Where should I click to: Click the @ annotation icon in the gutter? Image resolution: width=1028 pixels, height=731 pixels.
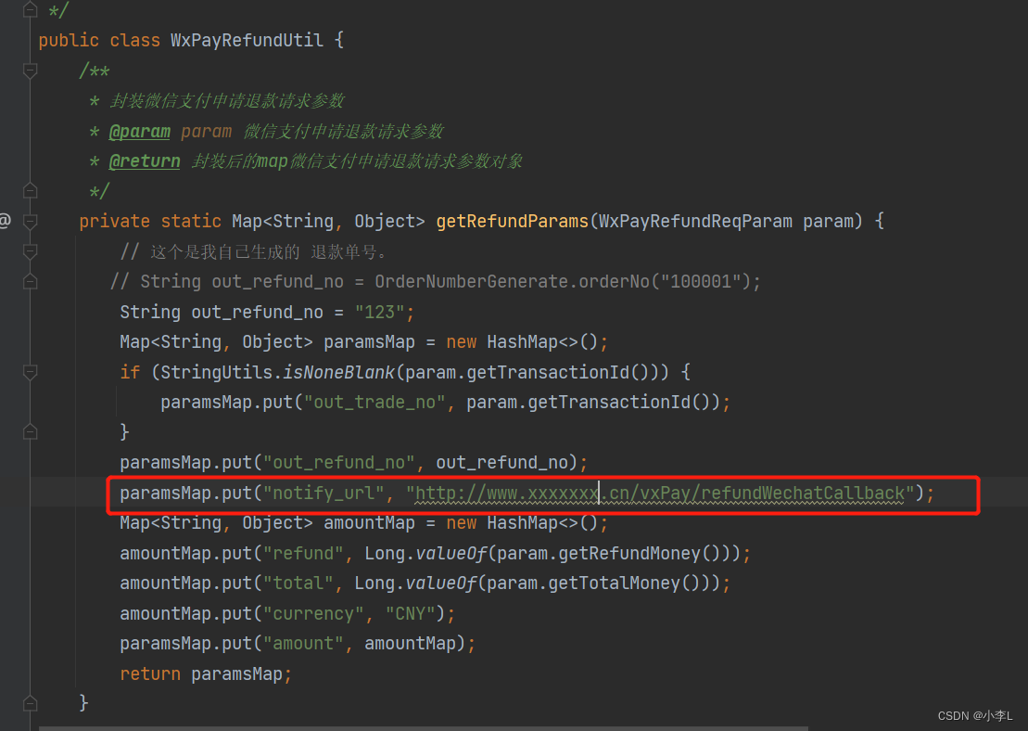(6, 221)
